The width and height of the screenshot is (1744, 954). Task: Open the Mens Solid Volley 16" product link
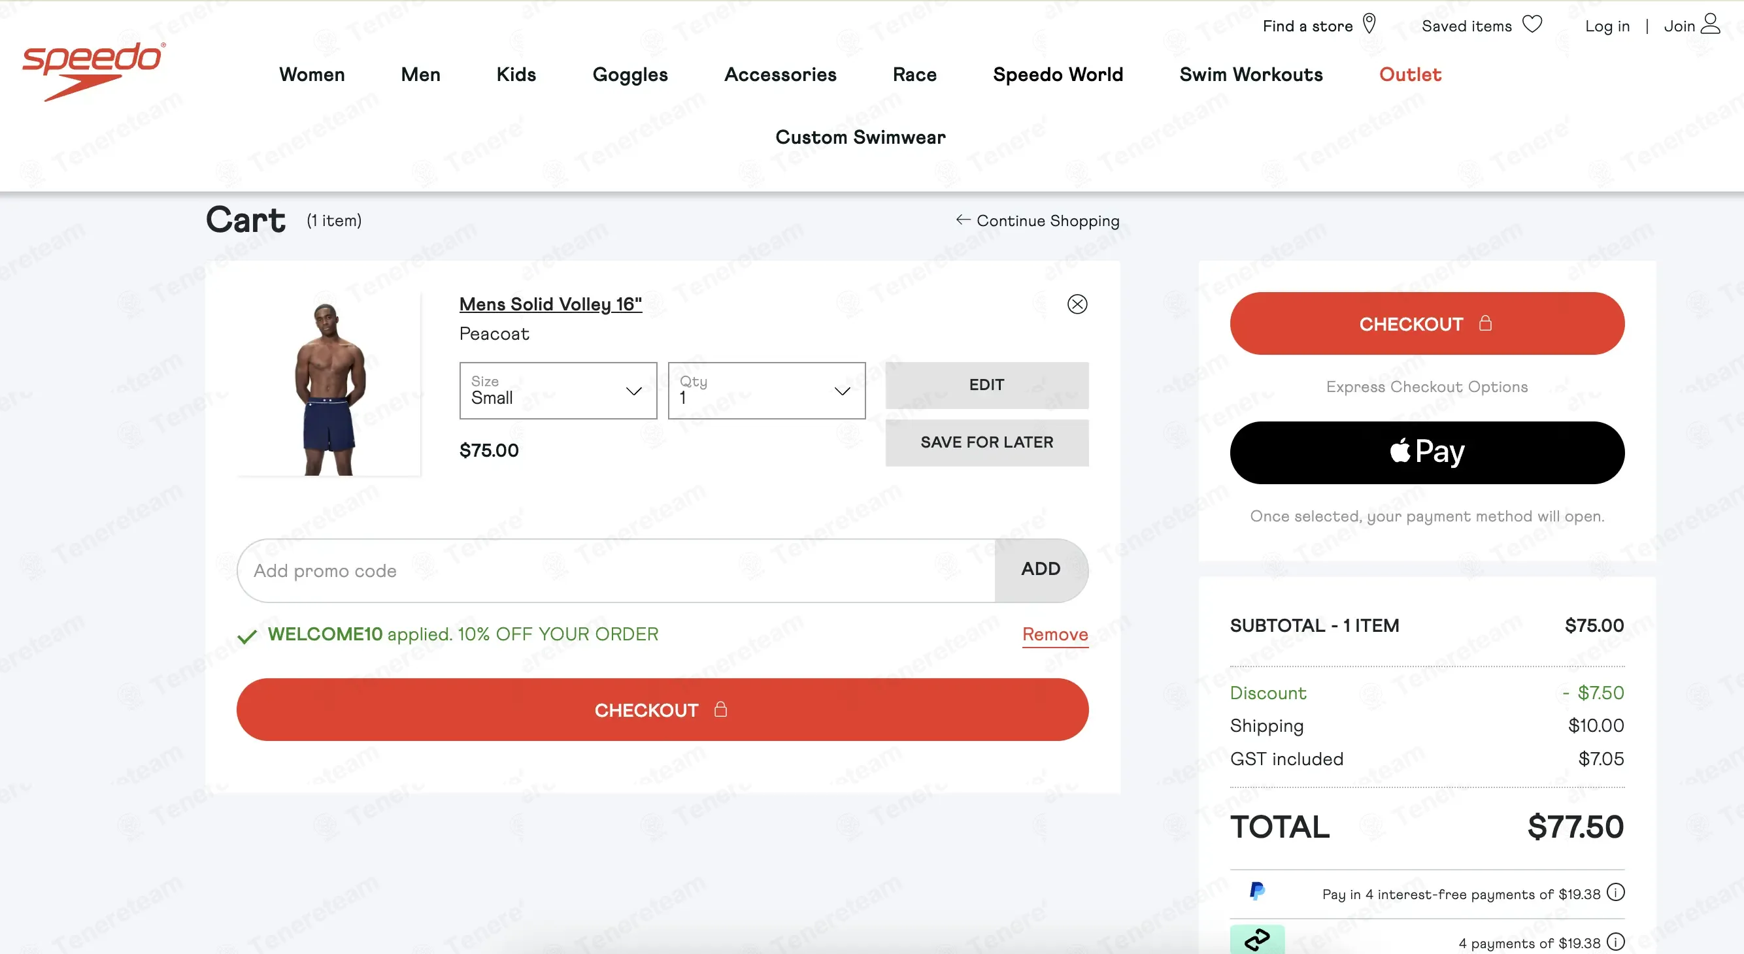pyautogui.click(x=550, y=304)
